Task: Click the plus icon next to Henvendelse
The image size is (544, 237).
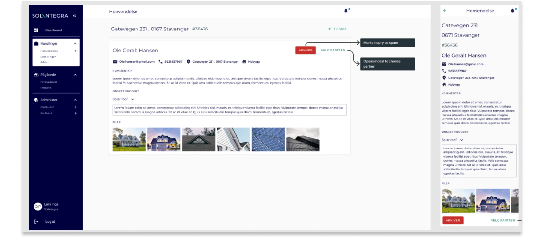Action: click(x=75, y=51)
